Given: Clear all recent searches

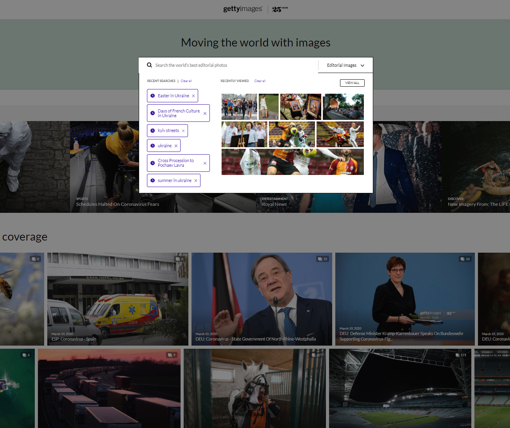Looking at the screenshot, I should pos(186,81).
